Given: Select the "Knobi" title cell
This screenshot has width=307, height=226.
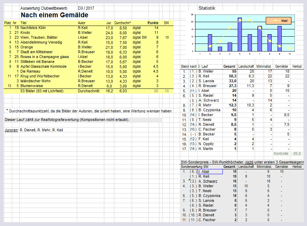Looking at the screenshot, I should (x=25, y=32).
